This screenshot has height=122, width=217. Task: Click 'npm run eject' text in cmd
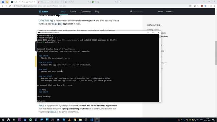pyautogui.click(x=45, y=76)
